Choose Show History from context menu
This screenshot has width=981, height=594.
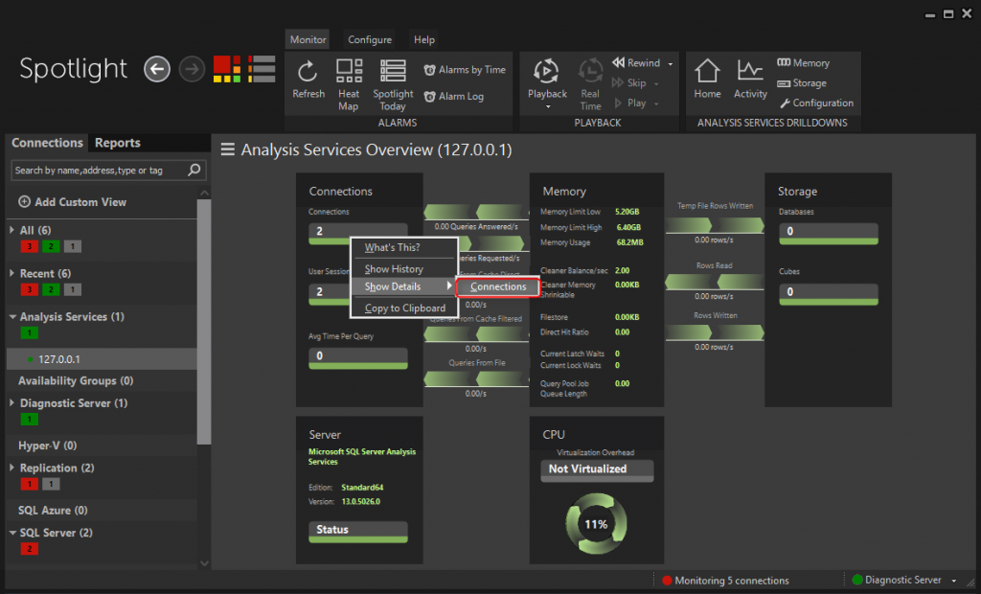click(x=404, y=268)
